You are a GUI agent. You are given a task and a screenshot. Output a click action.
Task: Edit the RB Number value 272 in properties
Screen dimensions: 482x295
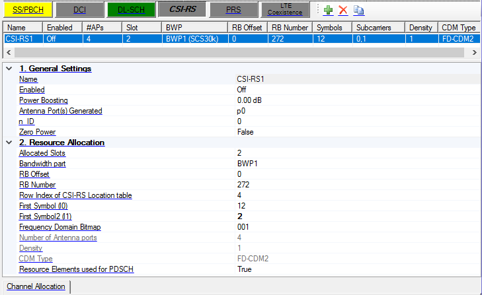358,185
